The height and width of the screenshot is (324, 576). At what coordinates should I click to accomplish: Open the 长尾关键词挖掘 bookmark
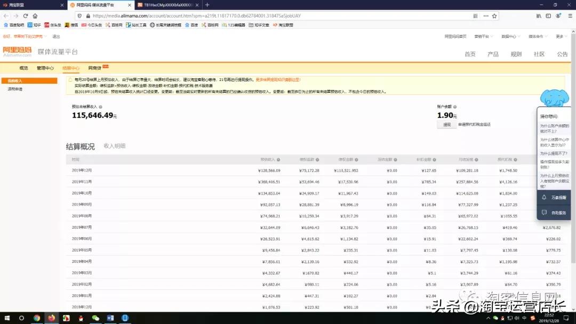pos(166,25)
